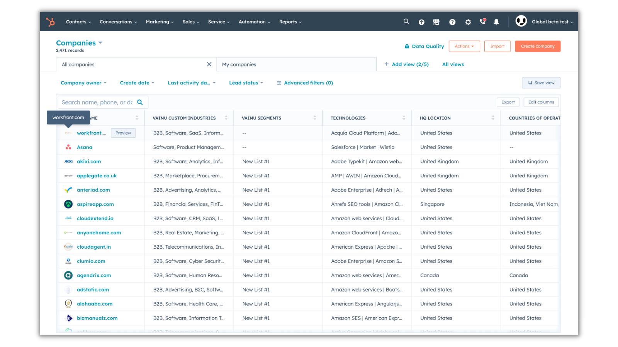
Task: Open Advanced filters panel
Action: click(x=305, y=83)
